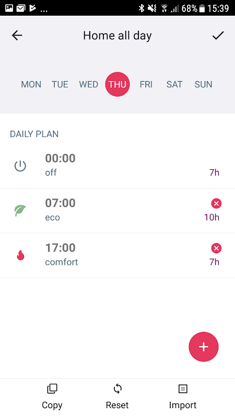Reset the daily plan
This screenshot has width=235, height=418.
(x=117, y=397)
